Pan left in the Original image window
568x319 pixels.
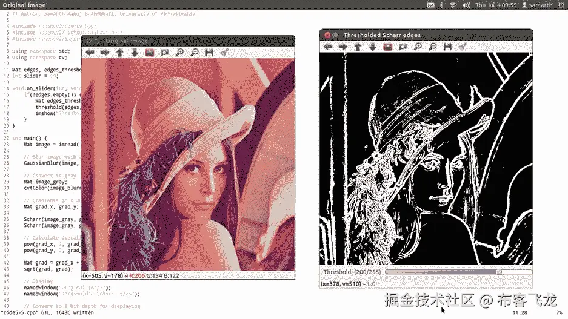(x=90, y=53)
